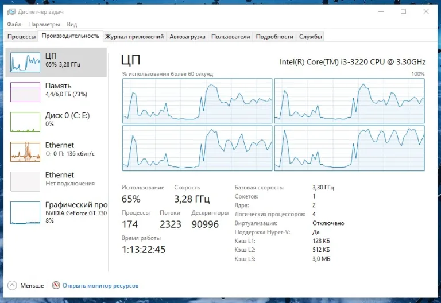441x303 pixels.
Task: Click the Диск 0 (C: E:) label
Action: [68, 115]
